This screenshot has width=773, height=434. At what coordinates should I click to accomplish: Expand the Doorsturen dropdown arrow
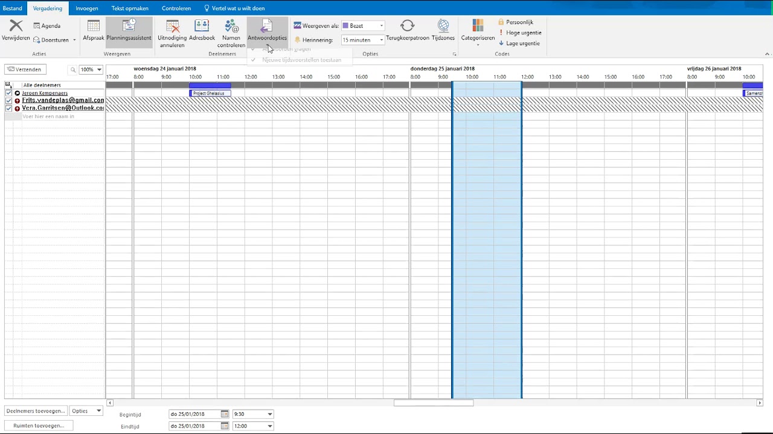(x=74, y=40)
